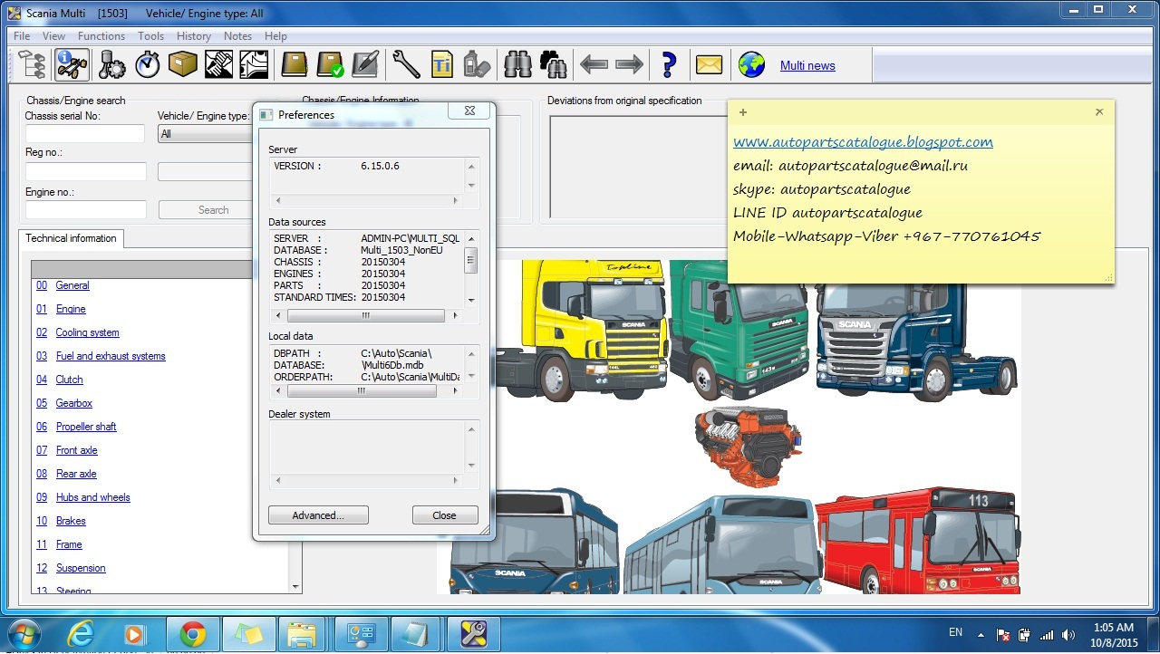Open the piston and gear engine icon
The width and height of the screenshot is (1160, 654).
112,64
